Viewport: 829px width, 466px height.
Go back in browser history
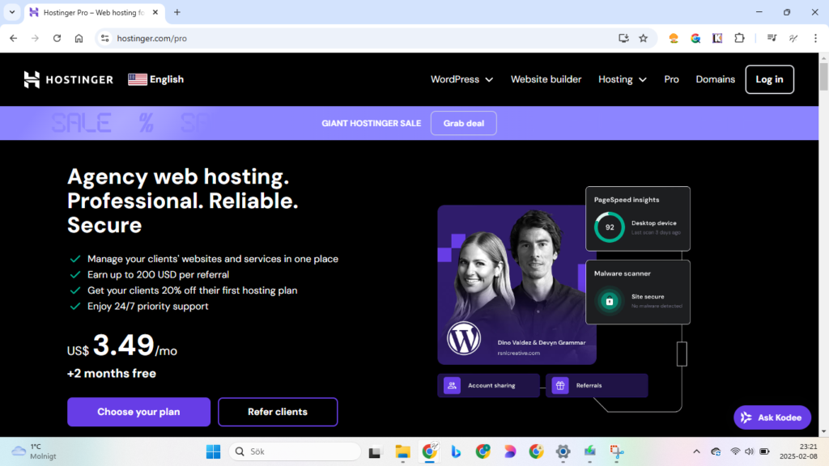tap(13, 38)
